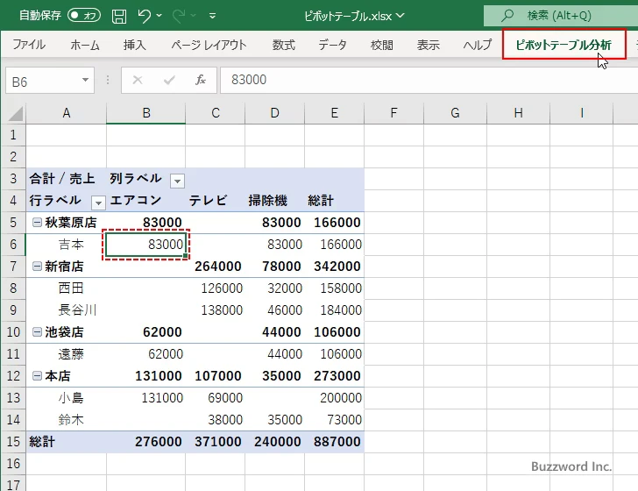Screen dimensions: 638x491
Task: Collapse the 新宿店 group
Action: coord(37,267)
